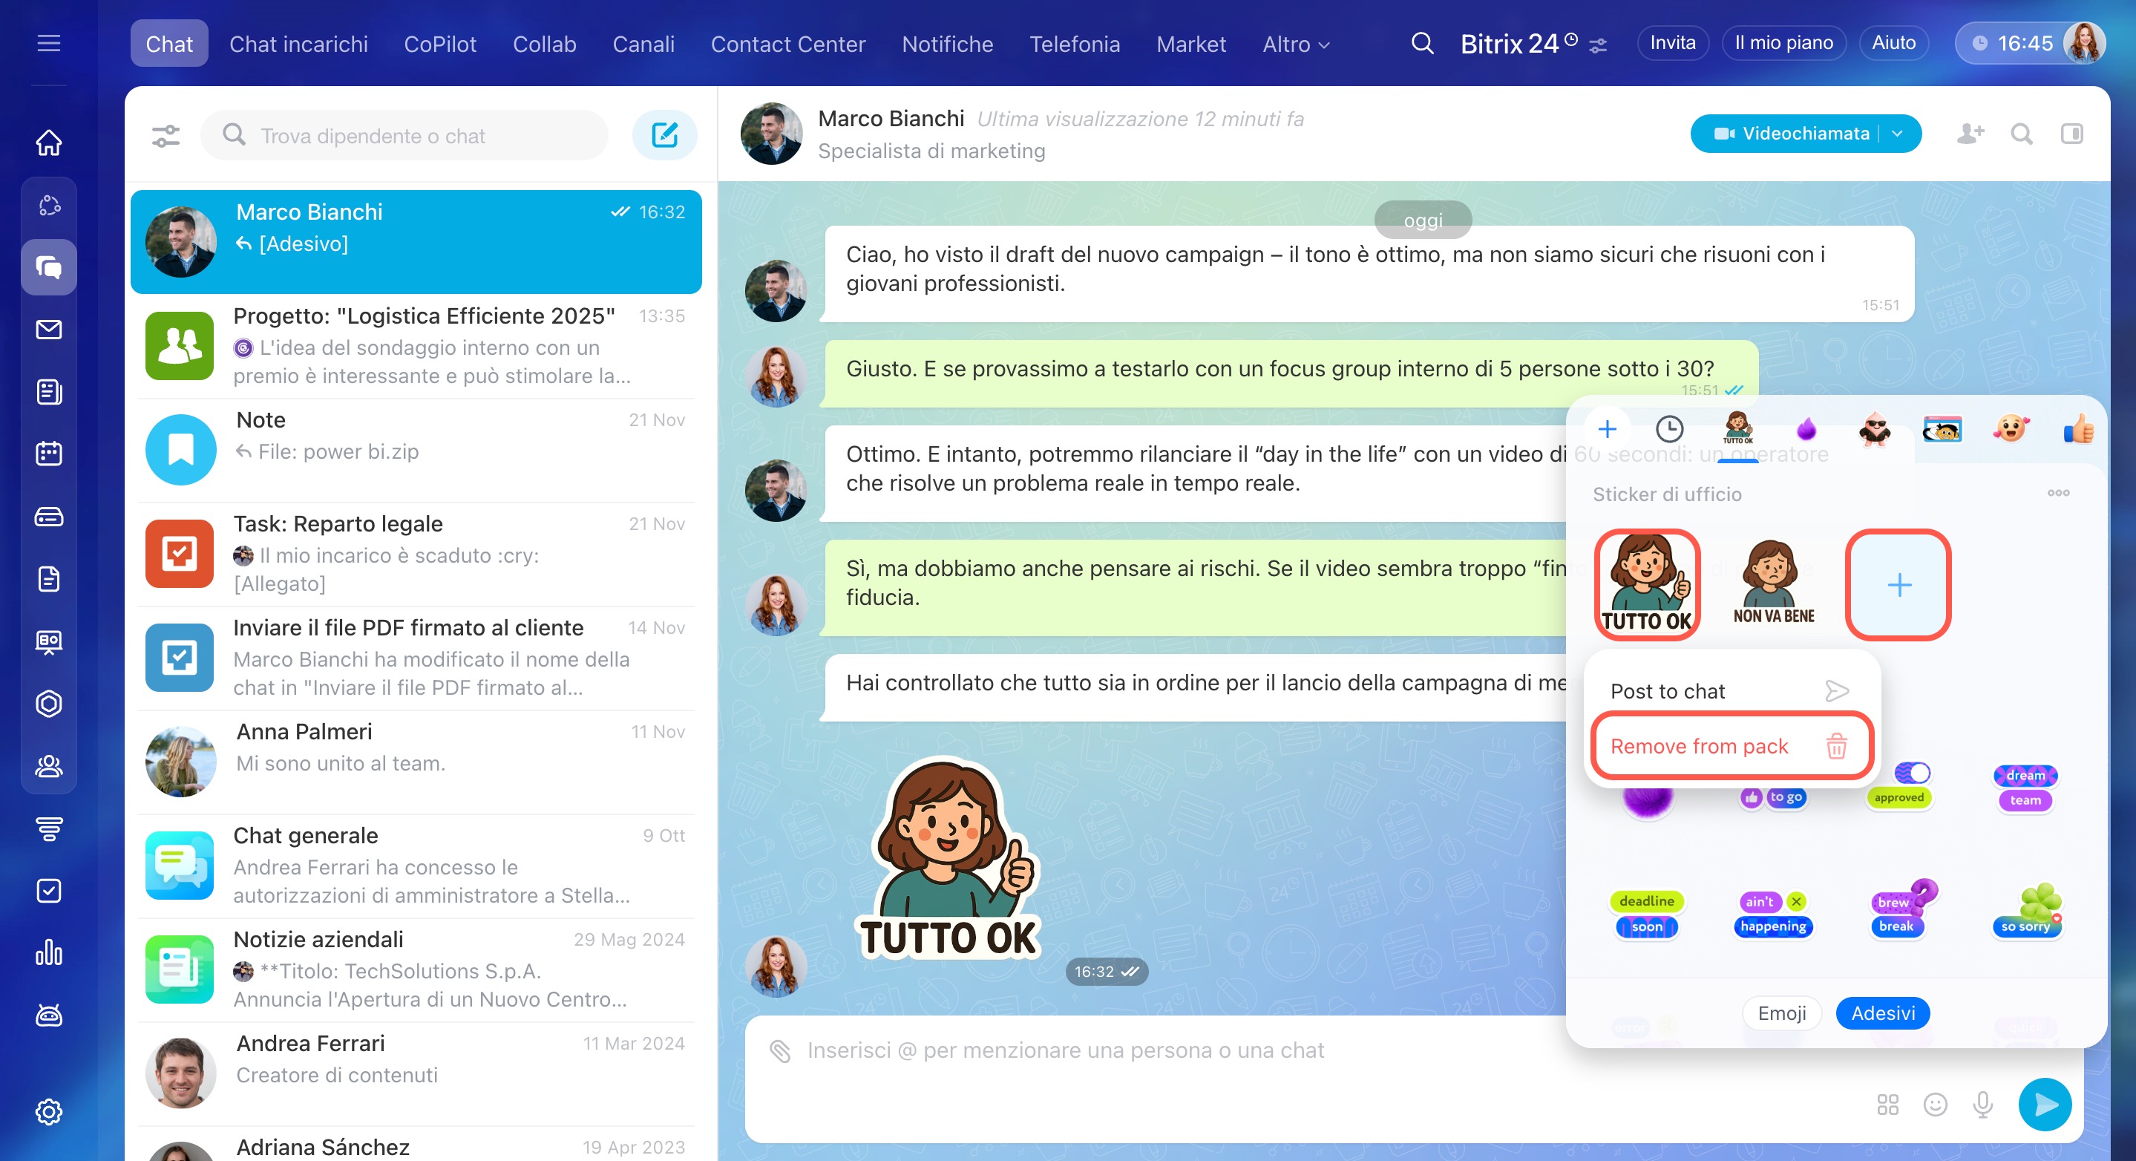Image resolution: width=2136 pixels, height=1161 pixels.
Task: Click add participant icon in chat header
Action: point(1970,134)
